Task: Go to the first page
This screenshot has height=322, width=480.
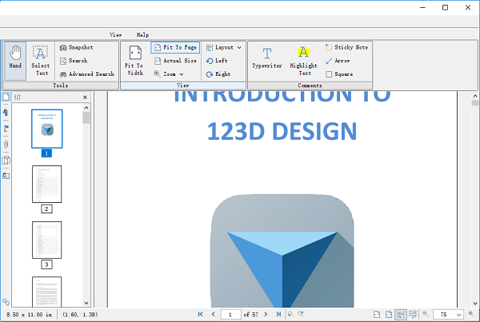Action: [201, 314]
